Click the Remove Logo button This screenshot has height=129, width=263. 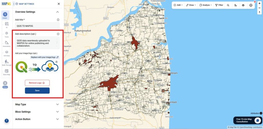click(x=37, y=83)
